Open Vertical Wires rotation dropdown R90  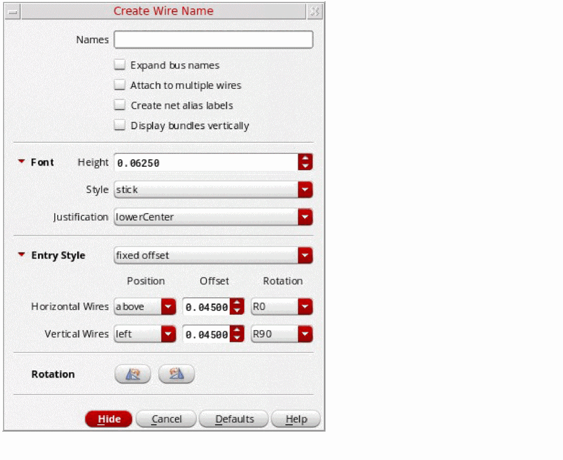pyautogui.click(x=282, y=334)
